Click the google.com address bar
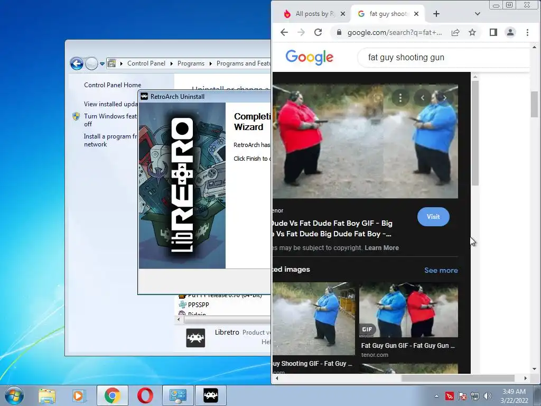 coord(394,32)
